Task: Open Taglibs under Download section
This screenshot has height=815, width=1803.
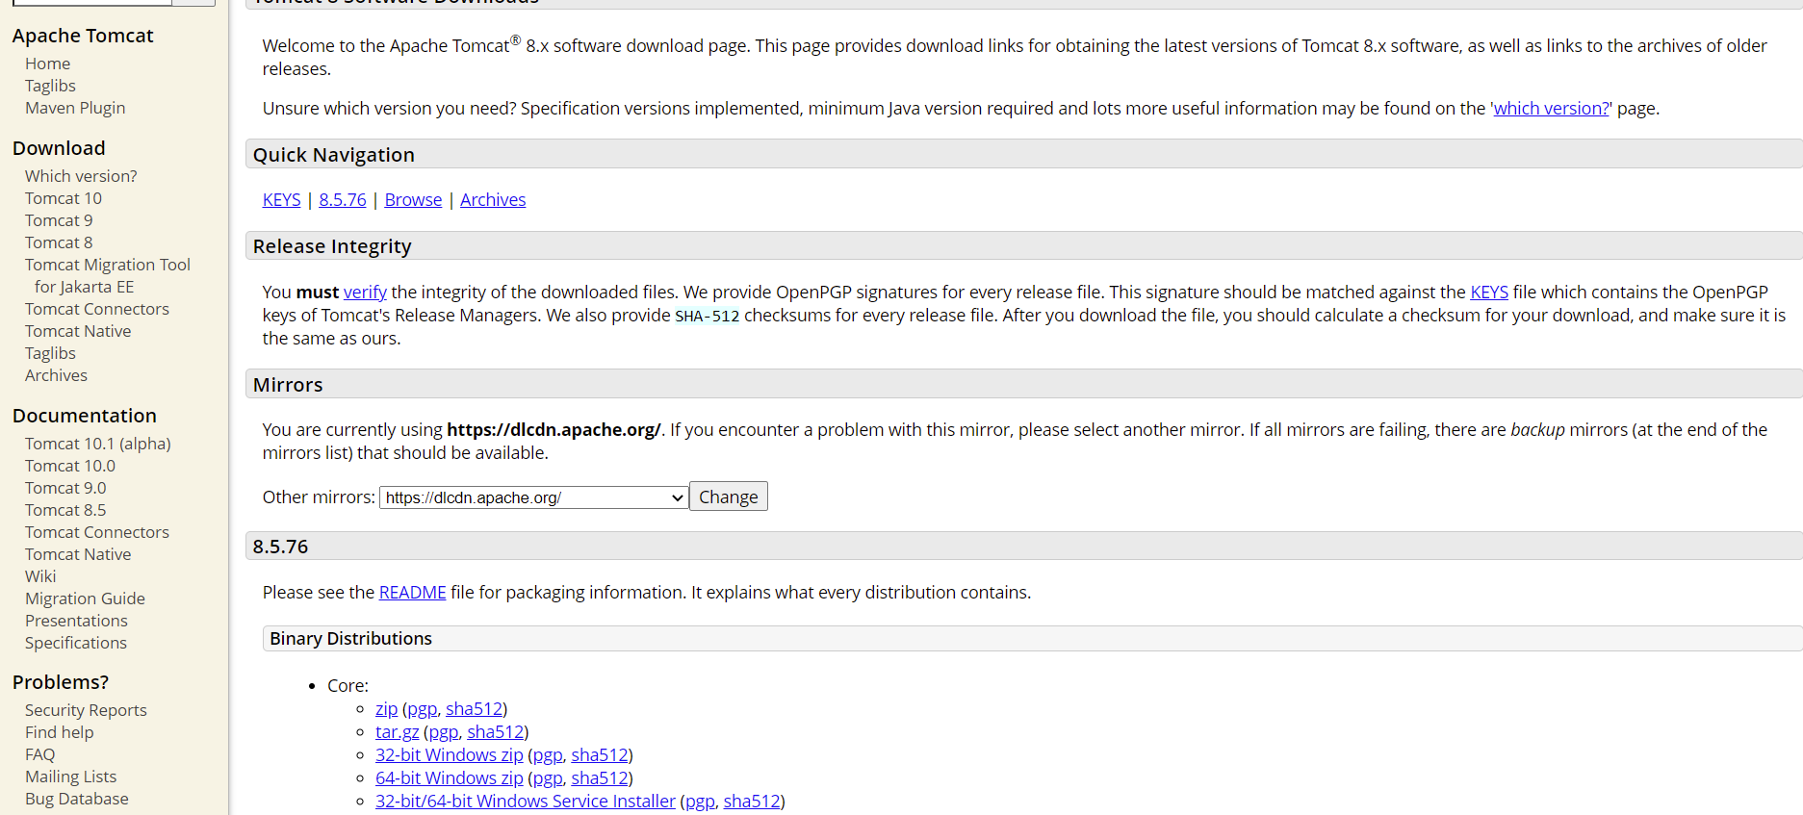Action: tap(50, 353)
